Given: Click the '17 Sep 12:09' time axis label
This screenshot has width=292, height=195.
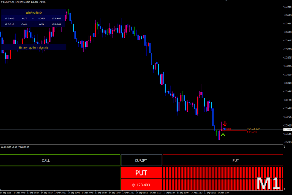Looking at the screenshot, I should click(x=223, y=192).
